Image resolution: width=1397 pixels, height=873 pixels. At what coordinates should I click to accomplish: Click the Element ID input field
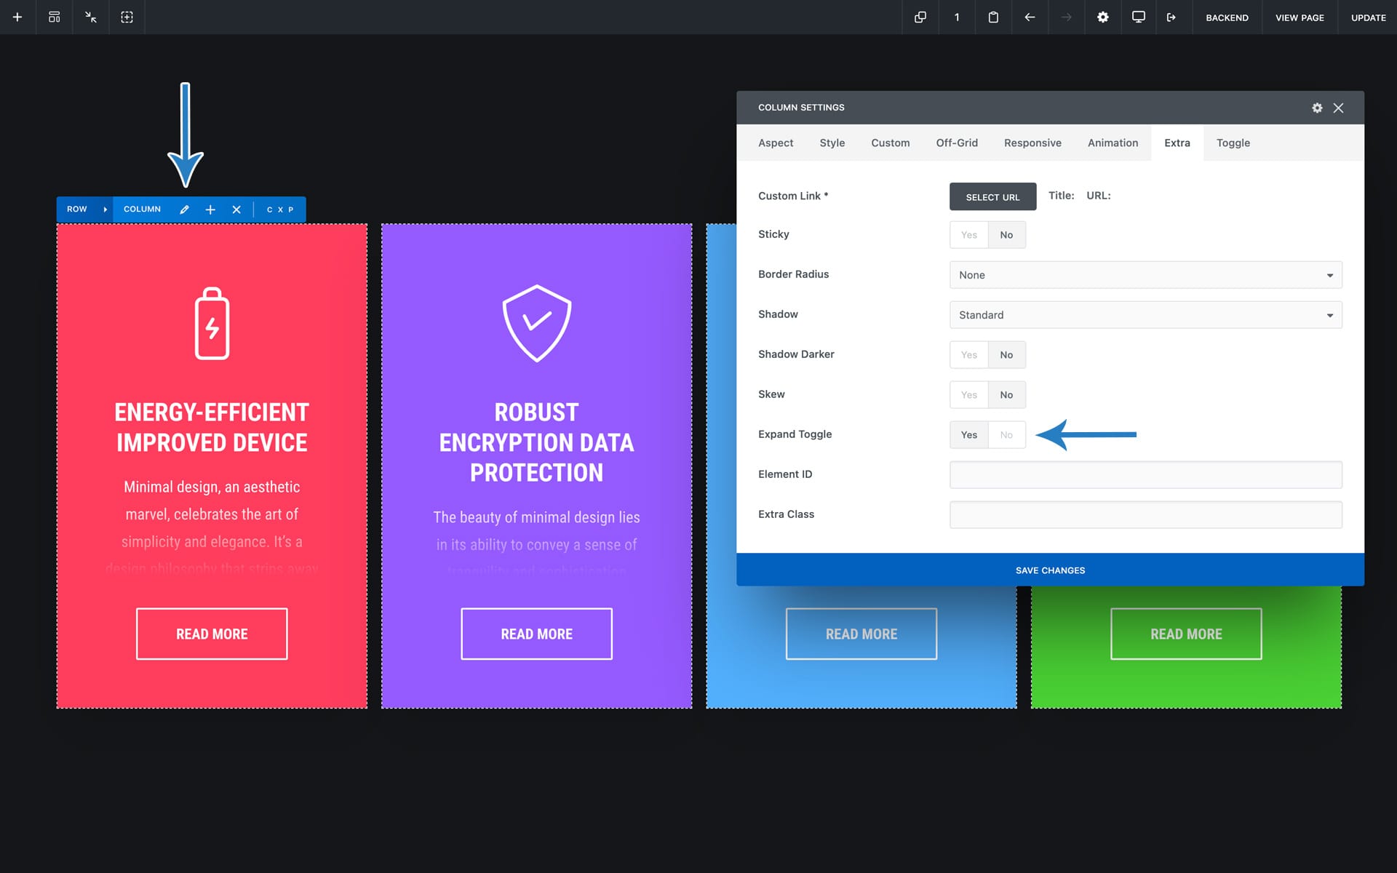(x=1145, y=475)
